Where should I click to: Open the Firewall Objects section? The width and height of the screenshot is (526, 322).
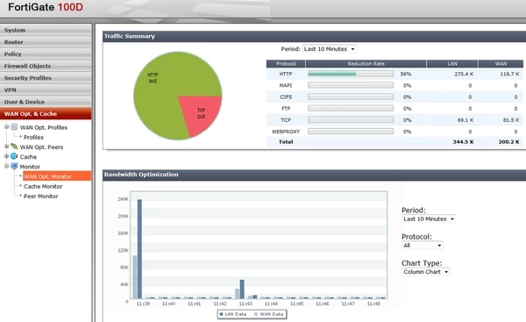pos(46,66)
